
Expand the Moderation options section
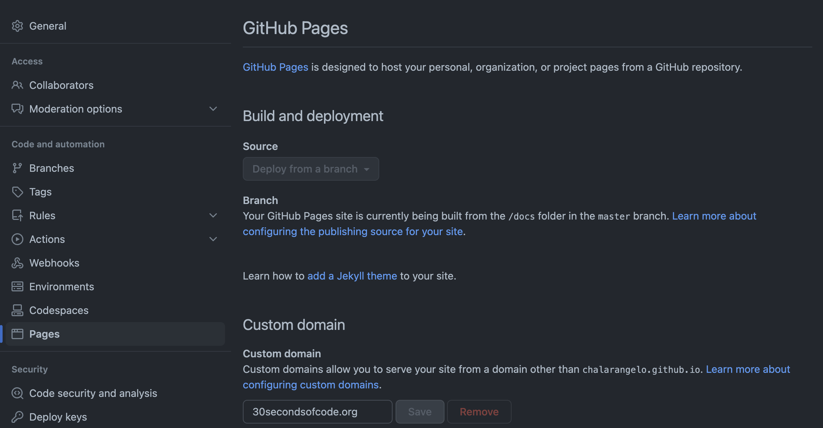pyautogui.click(x=213, y=108)
